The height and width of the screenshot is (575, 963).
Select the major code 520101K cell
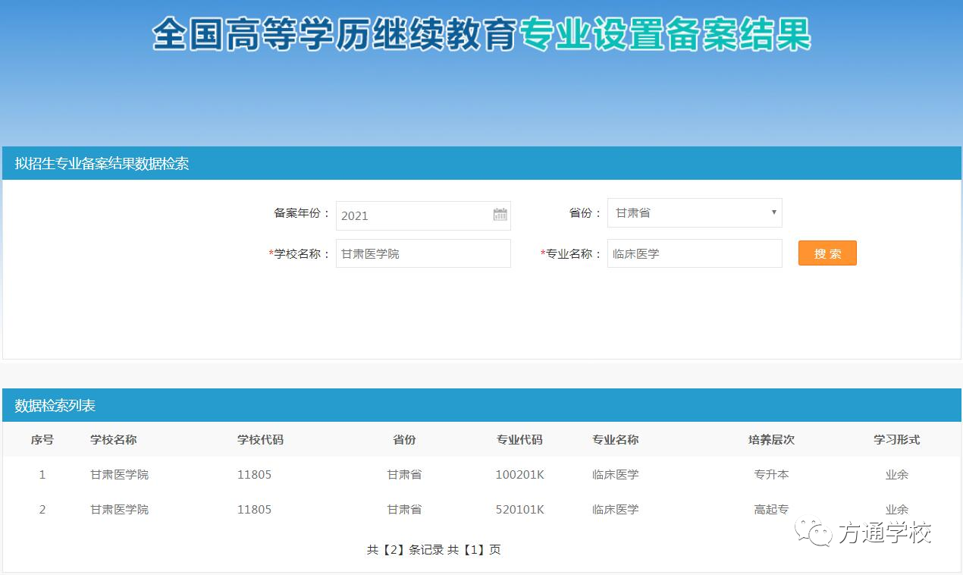click(519, 510)
